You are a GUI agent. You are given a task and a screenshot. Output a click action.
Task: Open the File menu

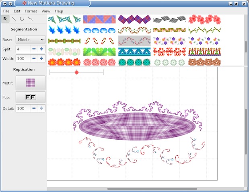6,11
